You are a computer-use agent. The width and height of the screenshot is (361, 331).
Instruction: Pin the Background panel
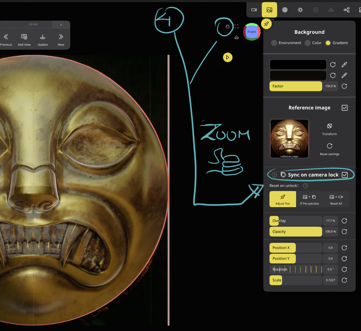tap(266, 24)
